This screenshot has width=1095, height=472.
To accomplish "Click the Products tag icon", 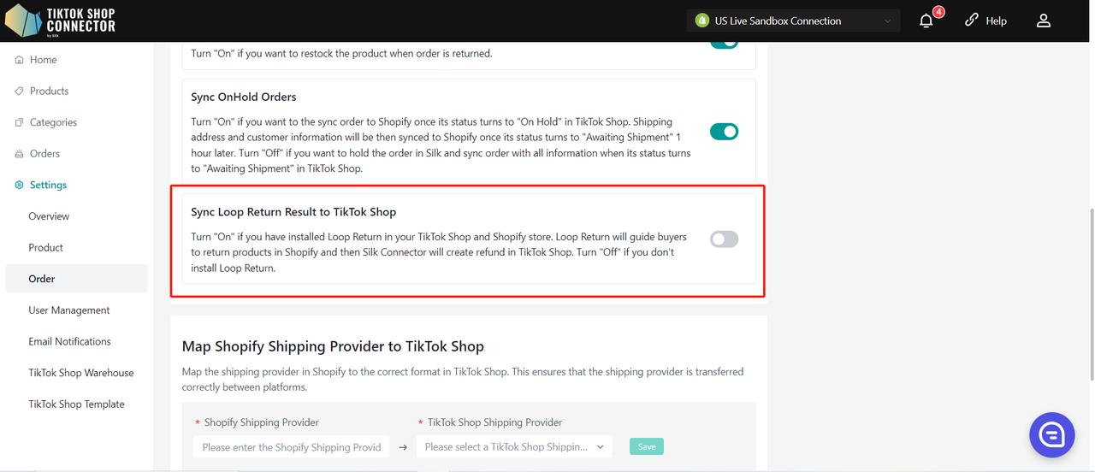I will (20, 91).
